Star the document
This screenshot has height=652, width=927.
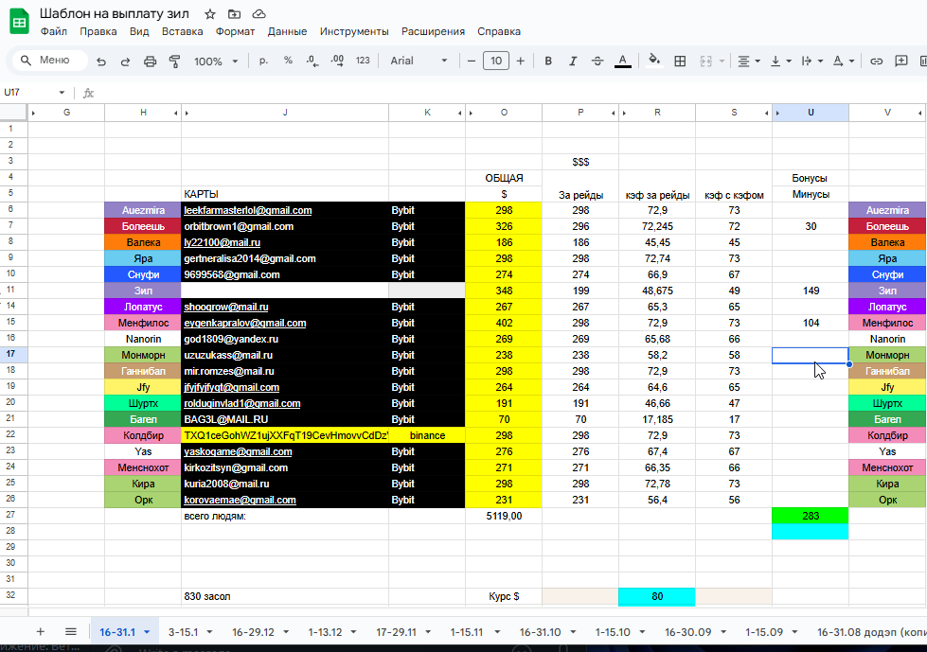[x=210, y=14]
